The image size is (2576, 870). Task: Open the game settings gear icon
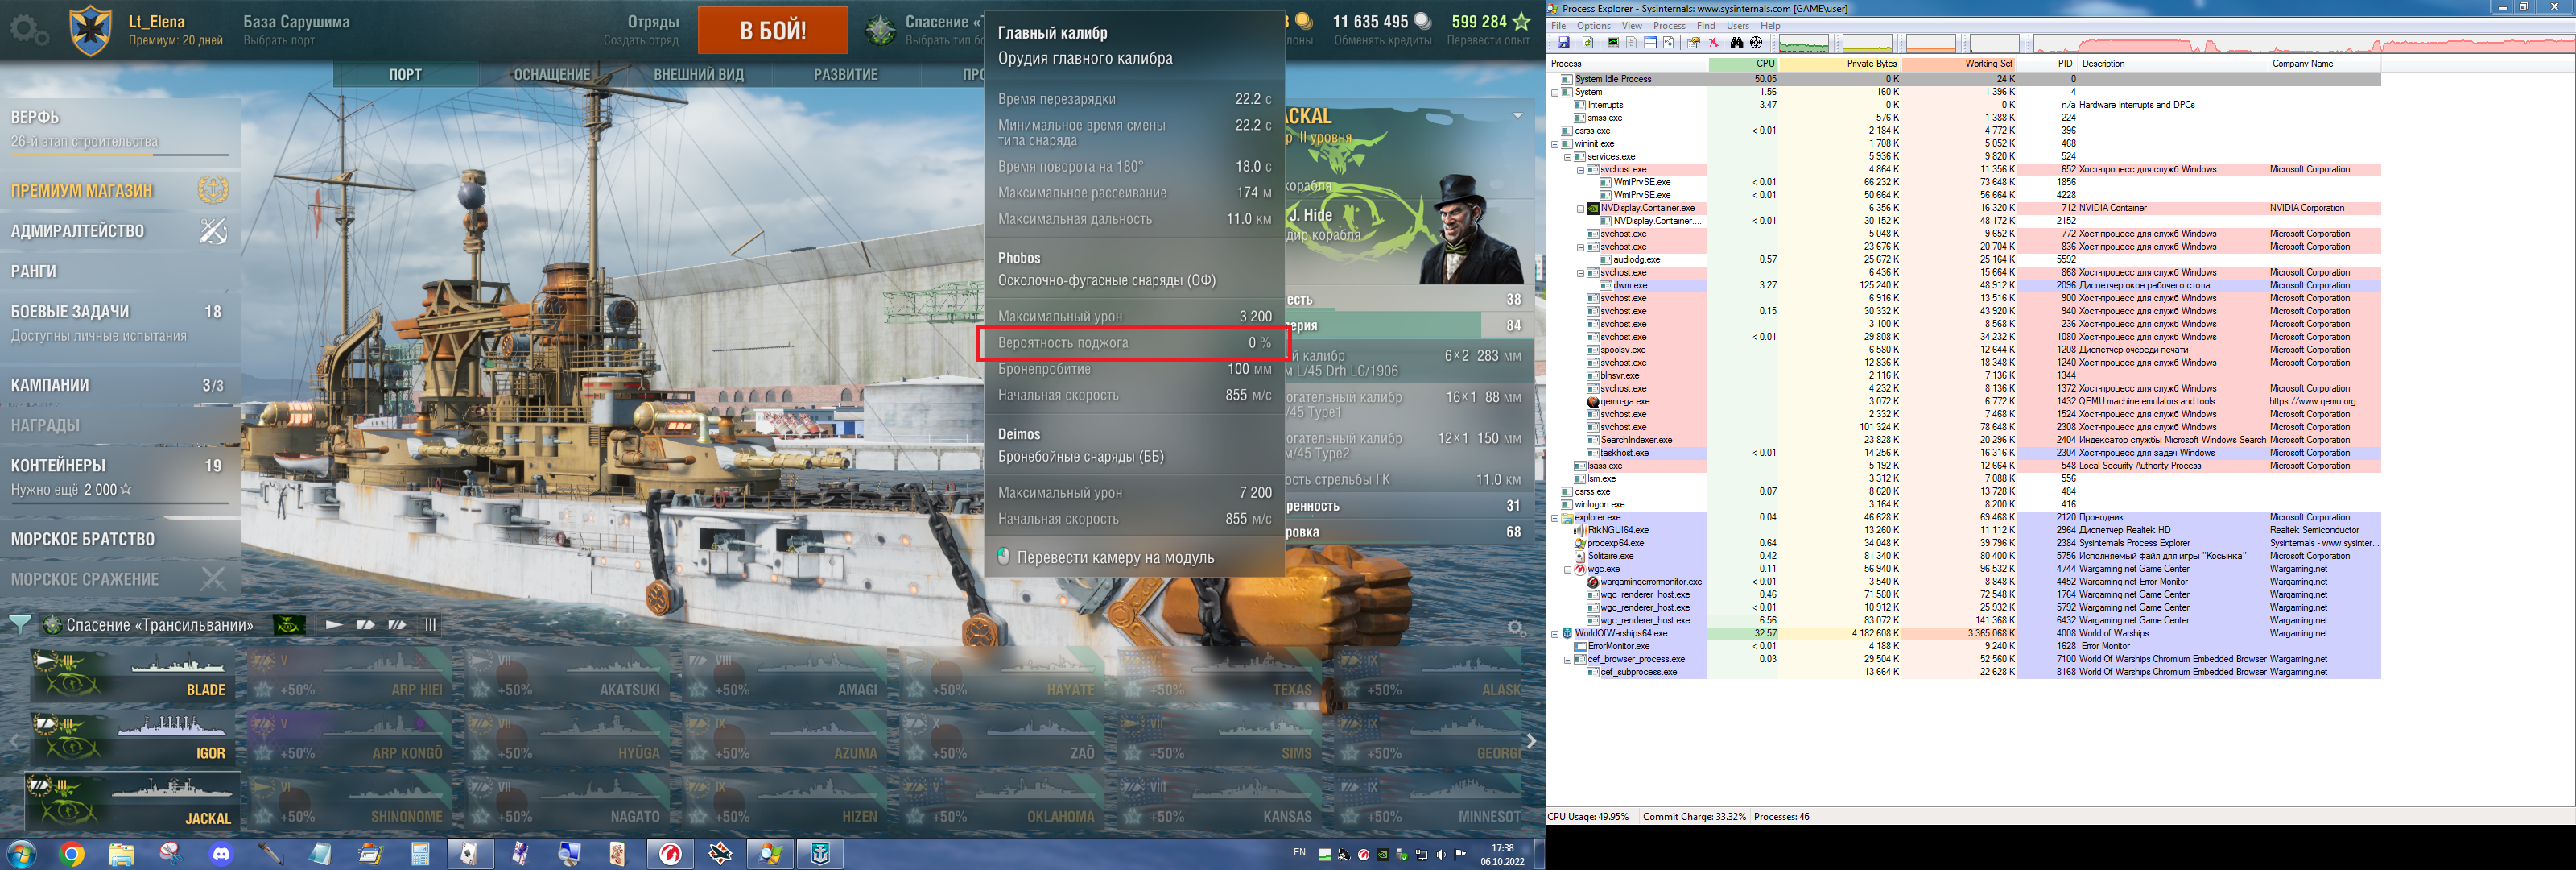(x=28, y=30)
